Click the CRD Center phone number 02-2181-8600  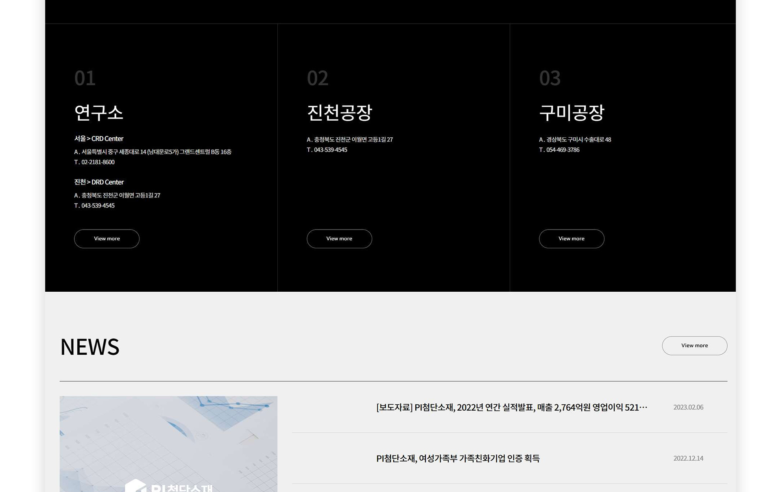click(x=98, y=162)
